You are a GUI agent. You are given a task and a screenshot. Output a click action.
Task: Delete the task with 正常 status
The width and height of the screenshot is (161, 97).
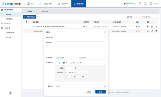[156, 27]
